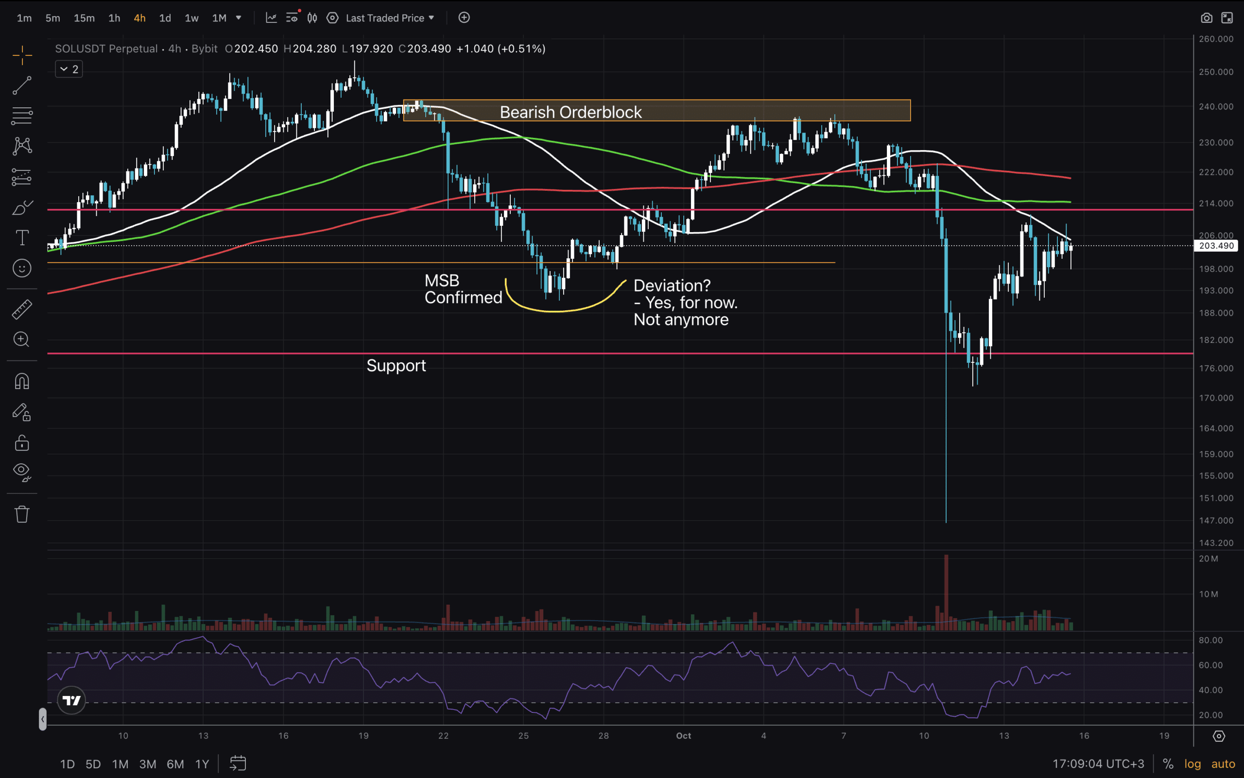Image resolution: width=1244 pixels, height=778 pixels.
Task: Select the Text annotation tool
Action: (x=22, y=238)
